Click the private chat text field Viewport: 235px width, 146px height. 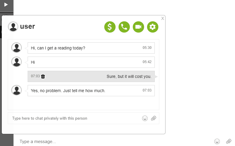75,118
